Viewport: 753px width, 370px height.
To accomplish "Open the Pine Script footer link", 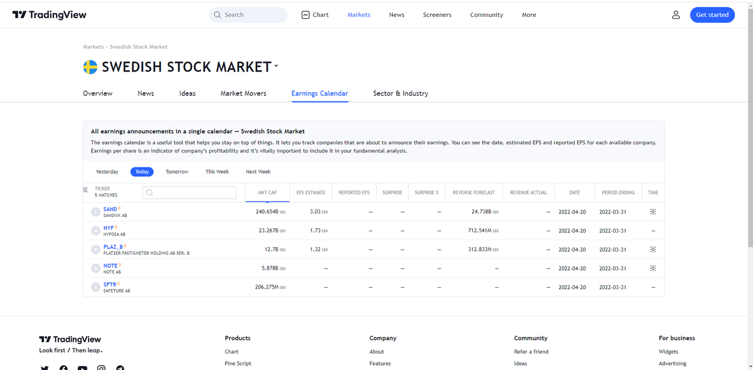I will tap(238, 364).
